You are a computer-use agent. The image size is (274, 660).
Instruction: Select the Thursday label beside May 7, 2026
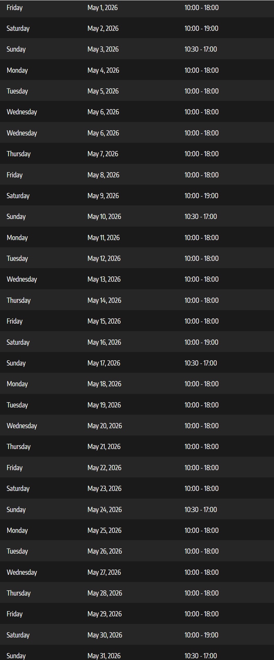pos(19,154)
